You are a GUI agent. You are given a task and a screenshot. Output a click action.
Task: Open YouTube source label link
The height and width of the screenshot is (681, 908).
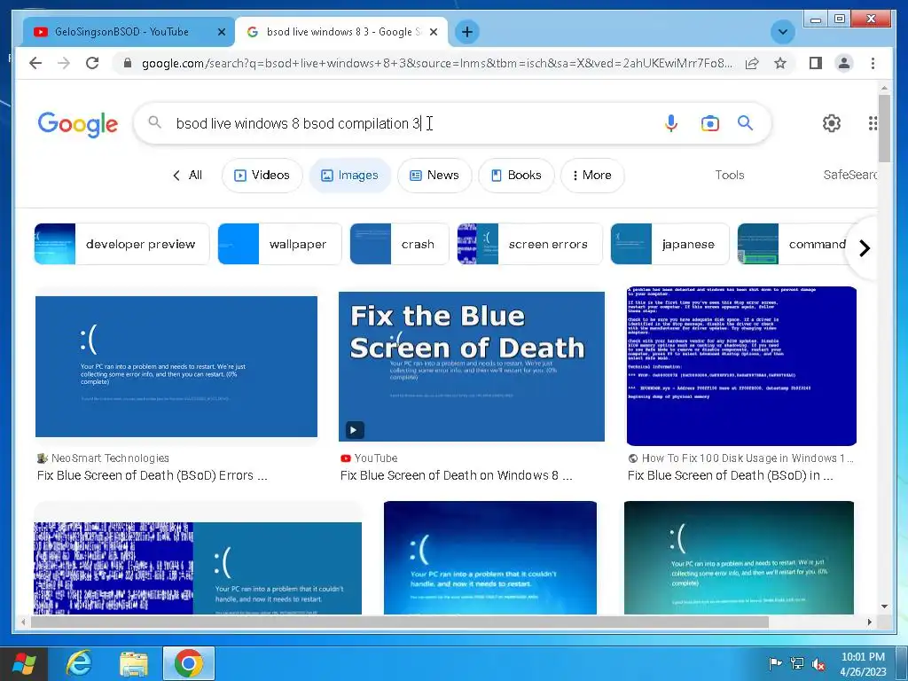point(369,458)
